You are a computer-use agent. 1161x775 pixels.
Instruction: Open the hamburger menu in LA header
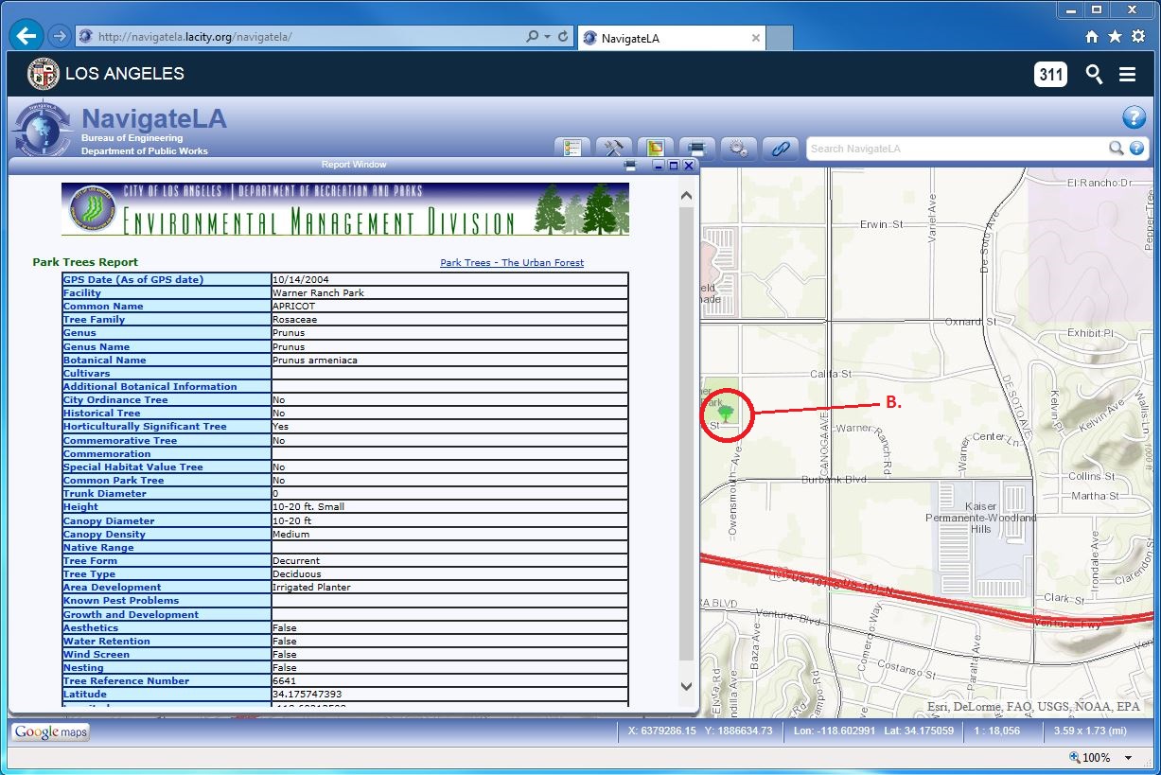tap(1127, 75)
